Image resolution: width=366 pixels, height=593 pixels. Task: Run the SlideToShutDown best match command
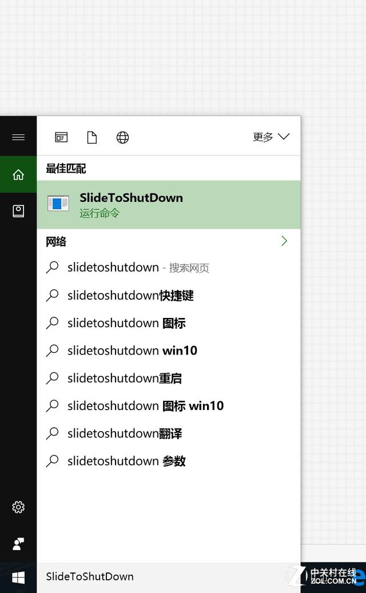pyautogui.click(x=169, y=205)
